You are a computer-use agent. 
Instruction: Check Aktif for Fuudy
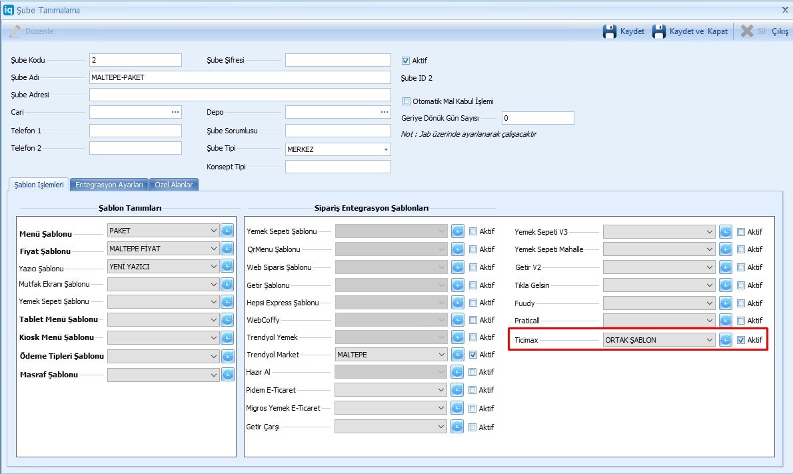[x=741, y=303]
